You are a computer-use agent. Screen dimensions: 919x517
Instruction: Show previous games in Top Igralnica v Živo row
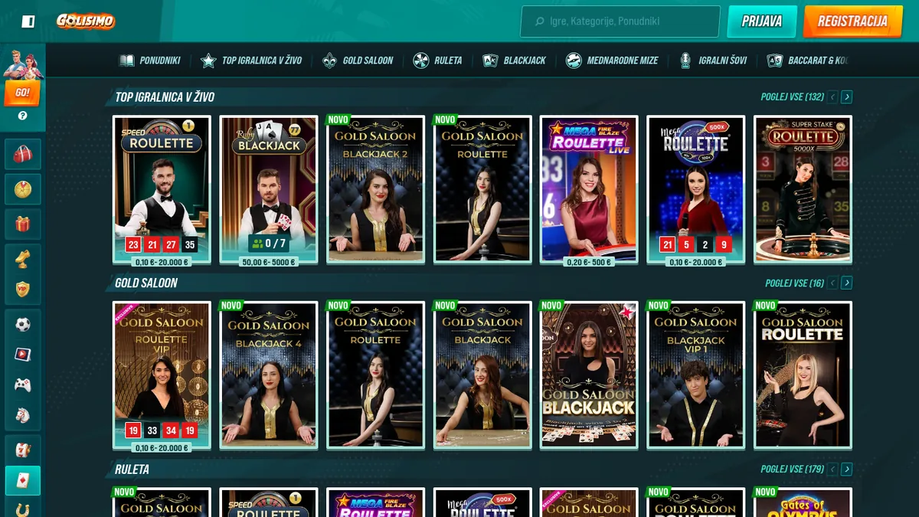(x=832, y=97)
